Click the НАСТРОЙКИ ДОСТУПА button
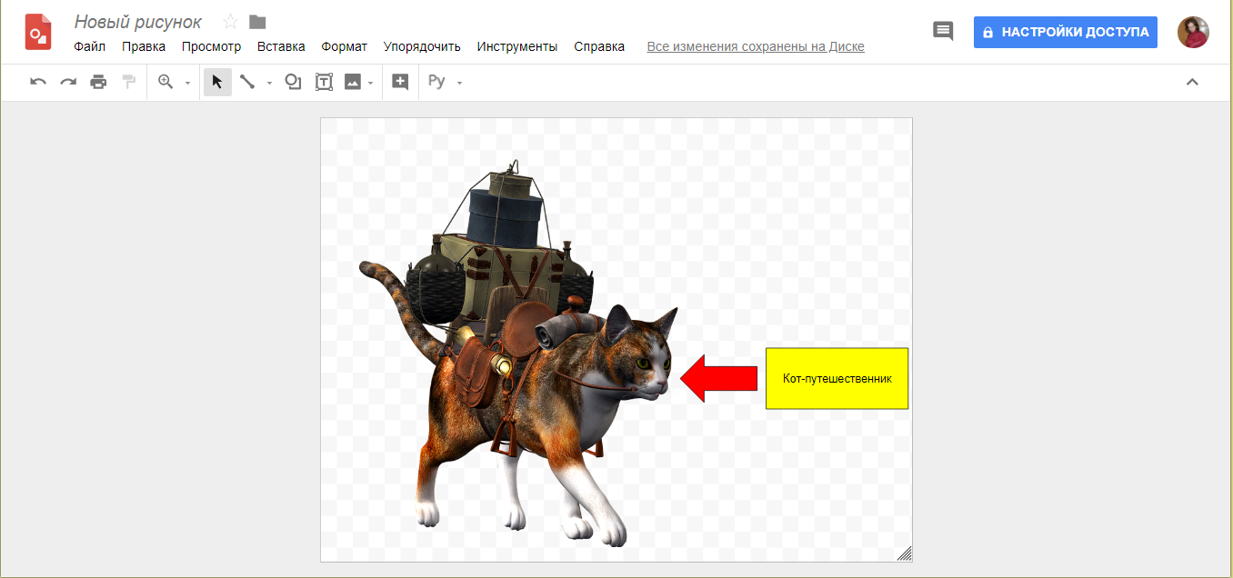The image size is (1233, 578). coord(1065,32)
